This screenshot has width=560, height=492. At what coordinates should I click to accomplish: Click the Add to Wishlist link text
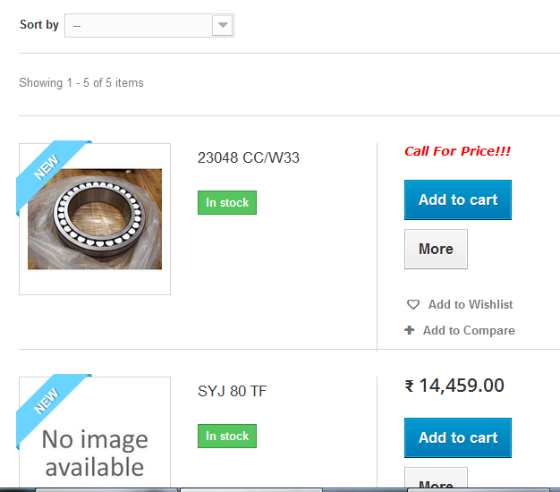click(471, 304)
